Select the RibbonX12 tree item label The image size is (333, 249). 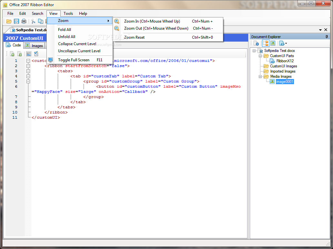click(x=285, y=61)
